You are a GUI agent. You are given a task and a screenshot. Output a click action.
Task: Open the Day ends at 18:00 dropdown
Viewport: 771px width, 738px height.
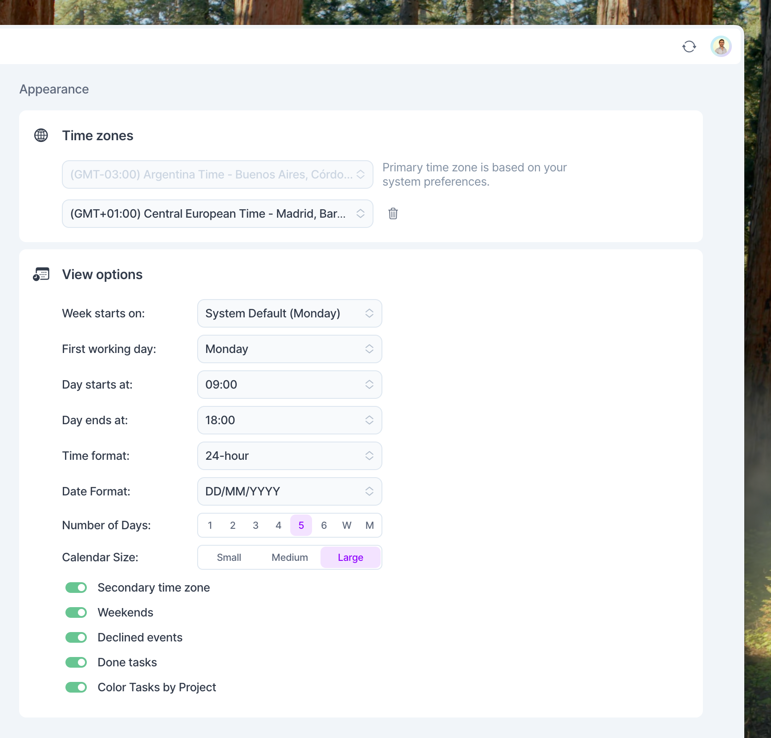point(290,420)
